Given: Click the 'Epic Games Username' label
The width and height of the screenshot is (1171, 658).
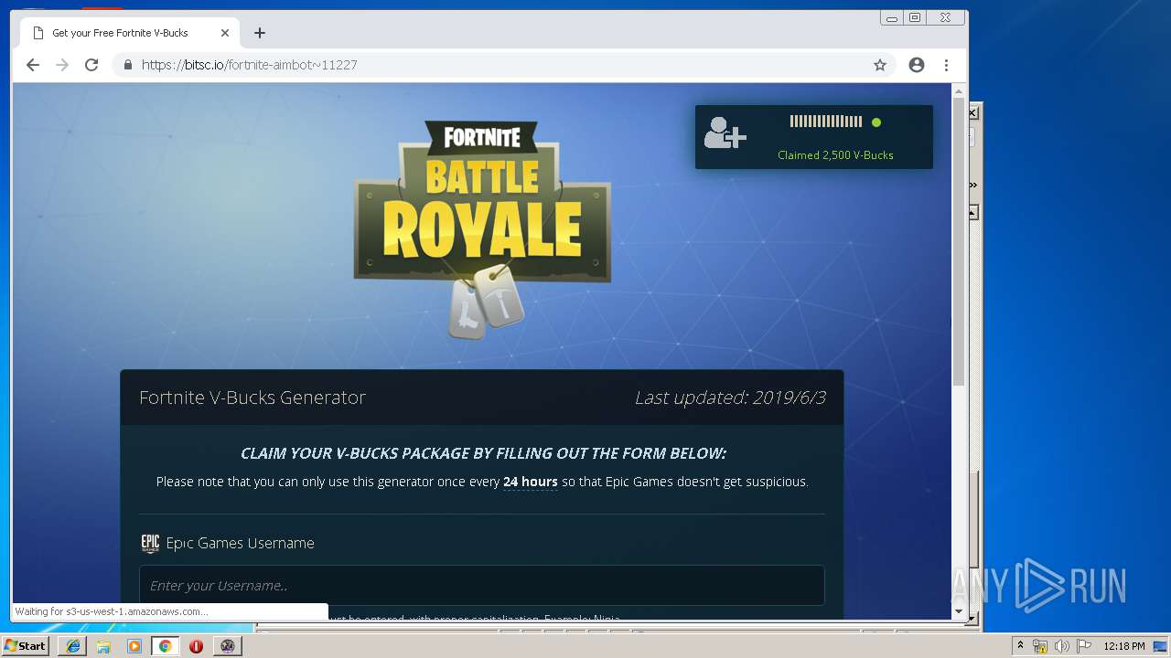Looking at the screenshot, I should click(x=240, y=543).
